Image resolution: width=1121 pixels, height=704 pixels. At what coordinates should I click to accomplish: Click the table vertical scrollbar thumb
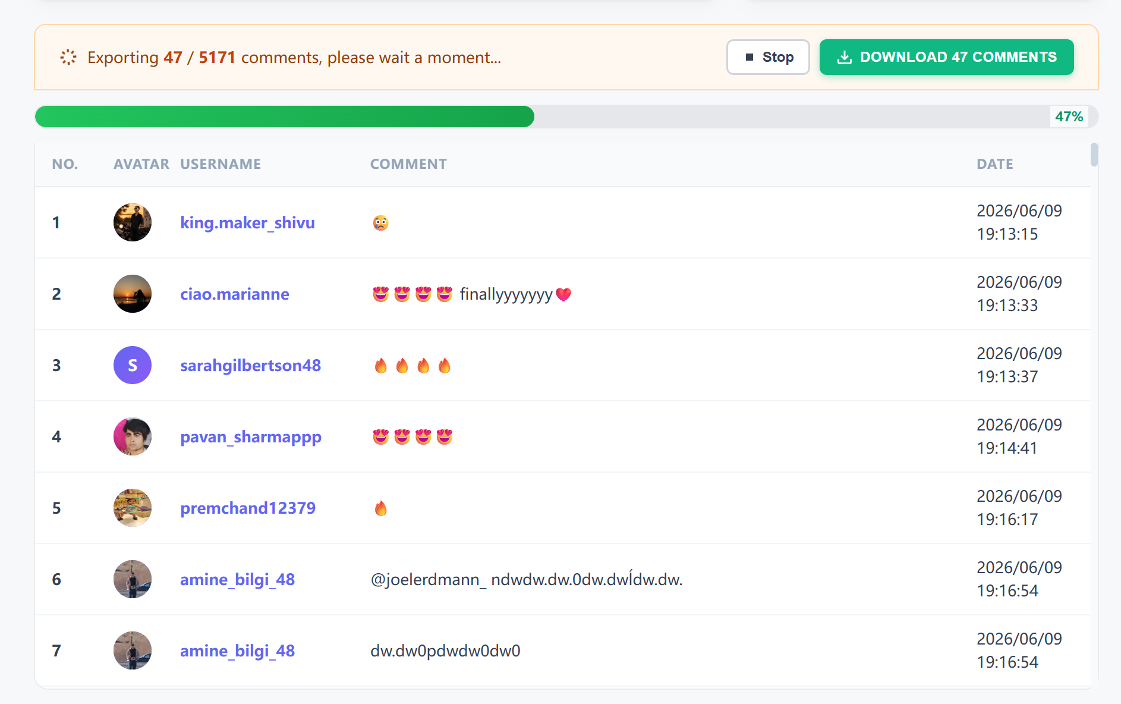[x=1094, y=155]
